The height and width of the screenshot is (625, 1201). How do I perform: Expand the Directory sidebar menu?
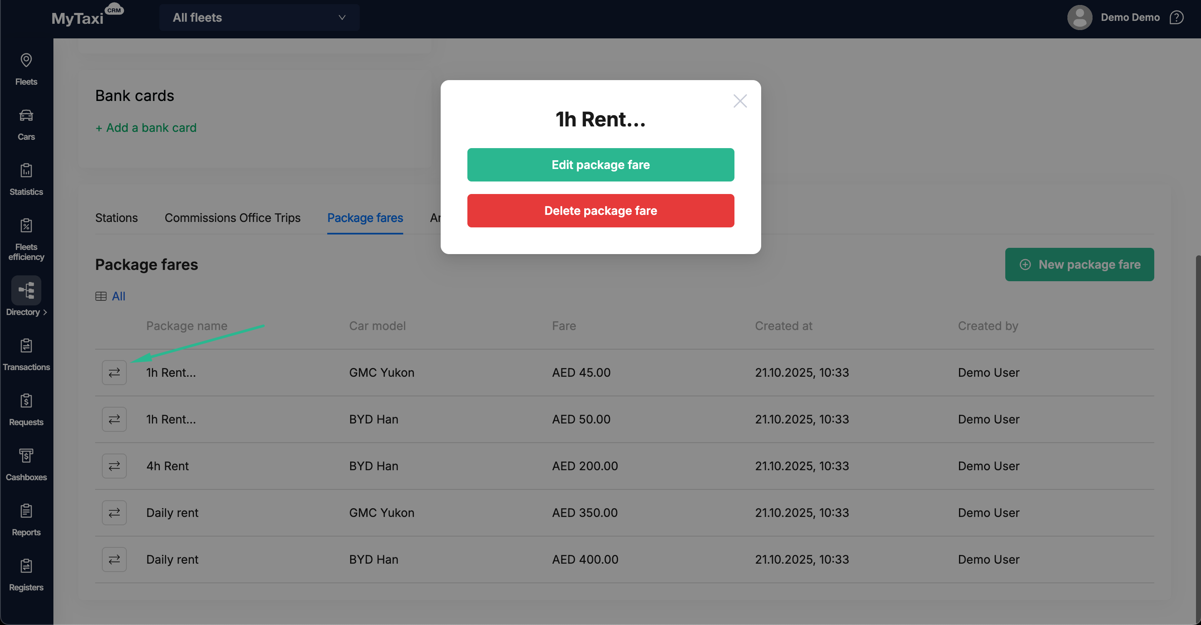coord(26,296)
